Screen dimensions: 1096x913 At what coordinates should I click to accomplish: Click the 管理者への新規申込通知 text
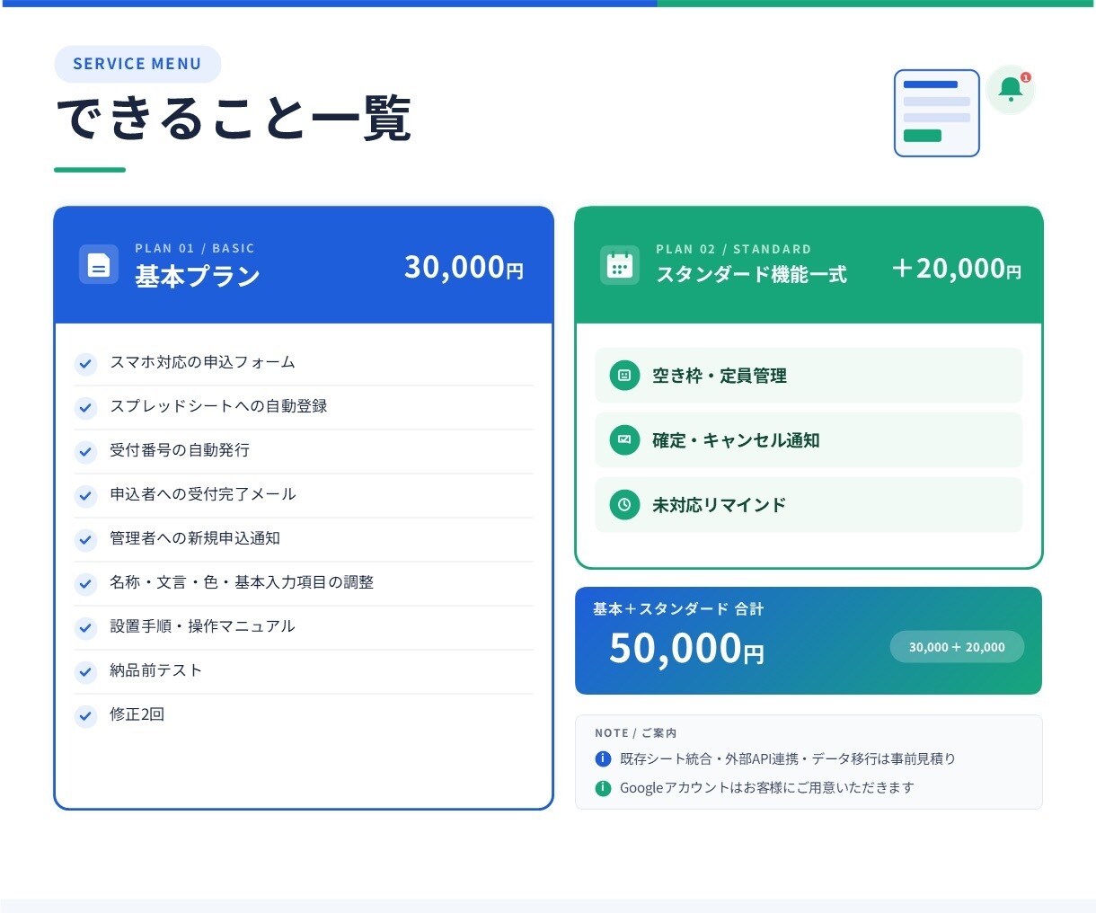195,538
